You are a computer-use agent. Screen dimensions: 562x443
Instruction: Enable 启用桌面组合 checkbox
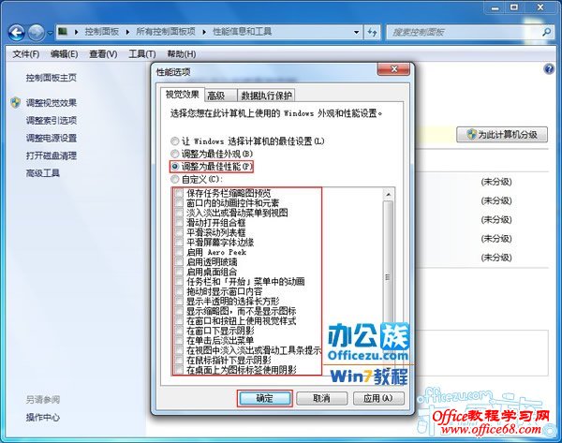pyautogui.click(x=179, y=272)
